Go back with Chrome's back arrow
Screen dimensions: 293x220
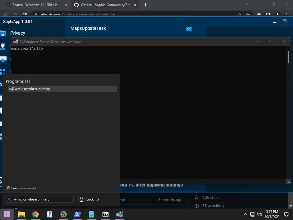tap(6, 15)
